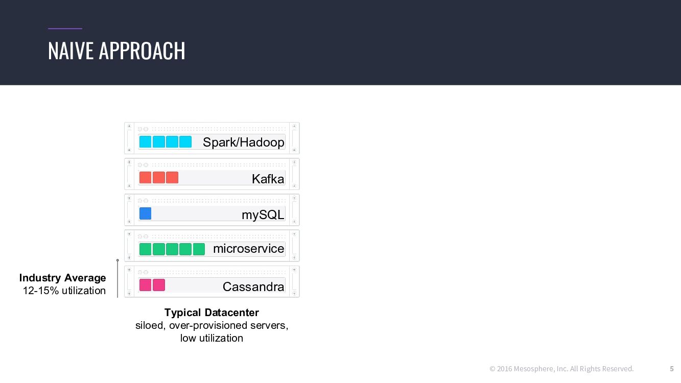681x383 pixels.
Task: Click the Cassandra server label
Action: tap(253, 287)
